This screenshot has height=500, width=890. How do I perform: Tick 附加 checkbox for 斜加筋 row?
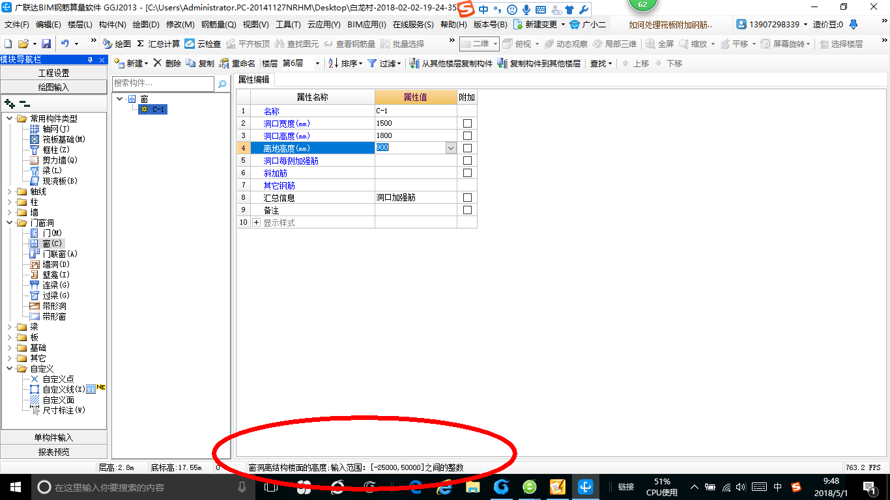pos(467,173)
